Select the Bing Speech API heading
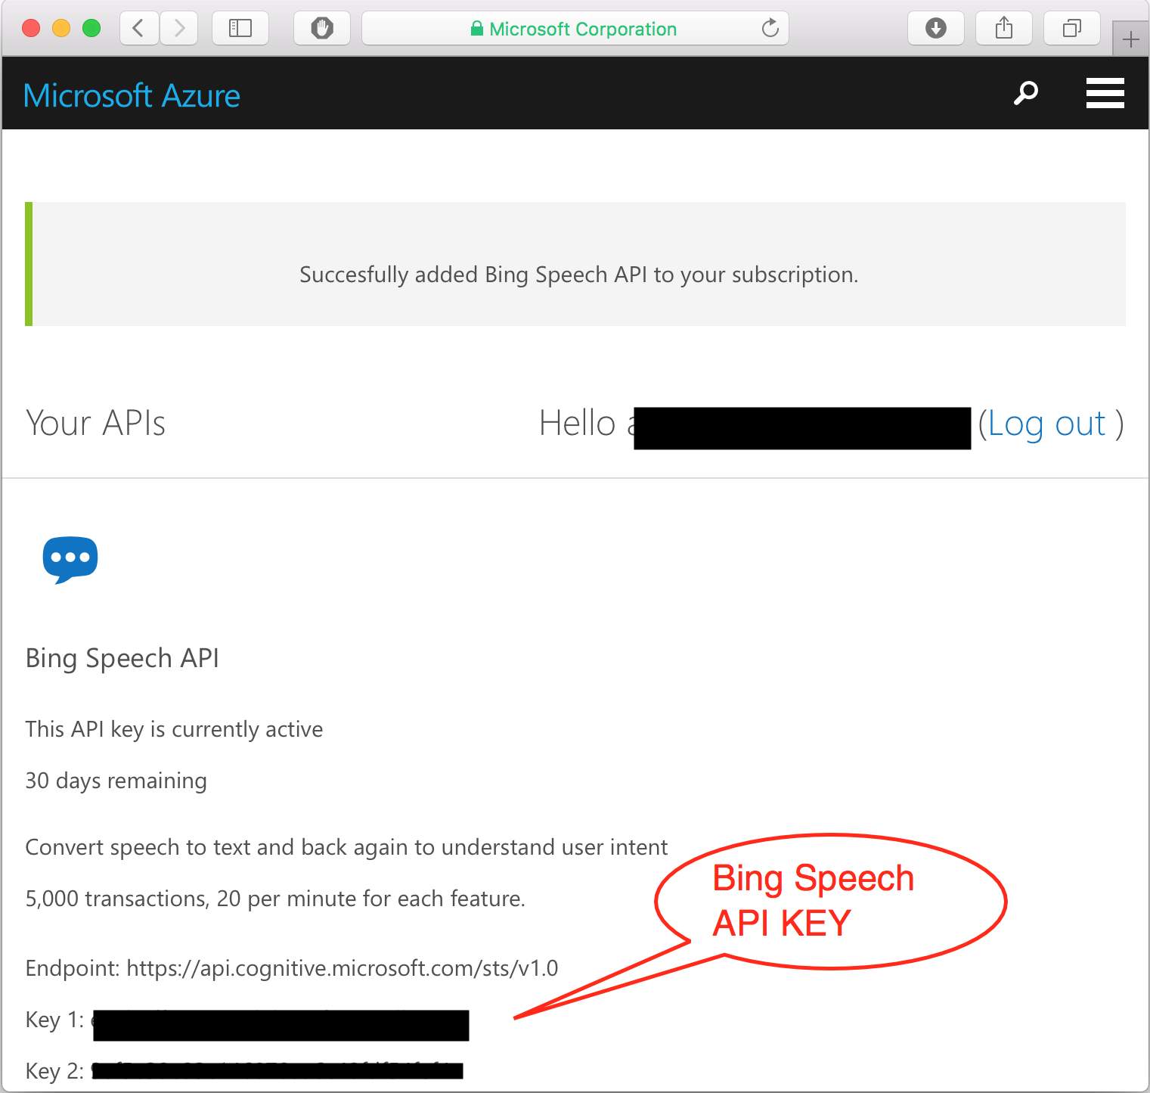 click(x=122, y=658)
